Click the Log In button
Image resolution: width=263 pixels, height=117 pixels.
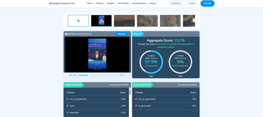tap(192, 4)
